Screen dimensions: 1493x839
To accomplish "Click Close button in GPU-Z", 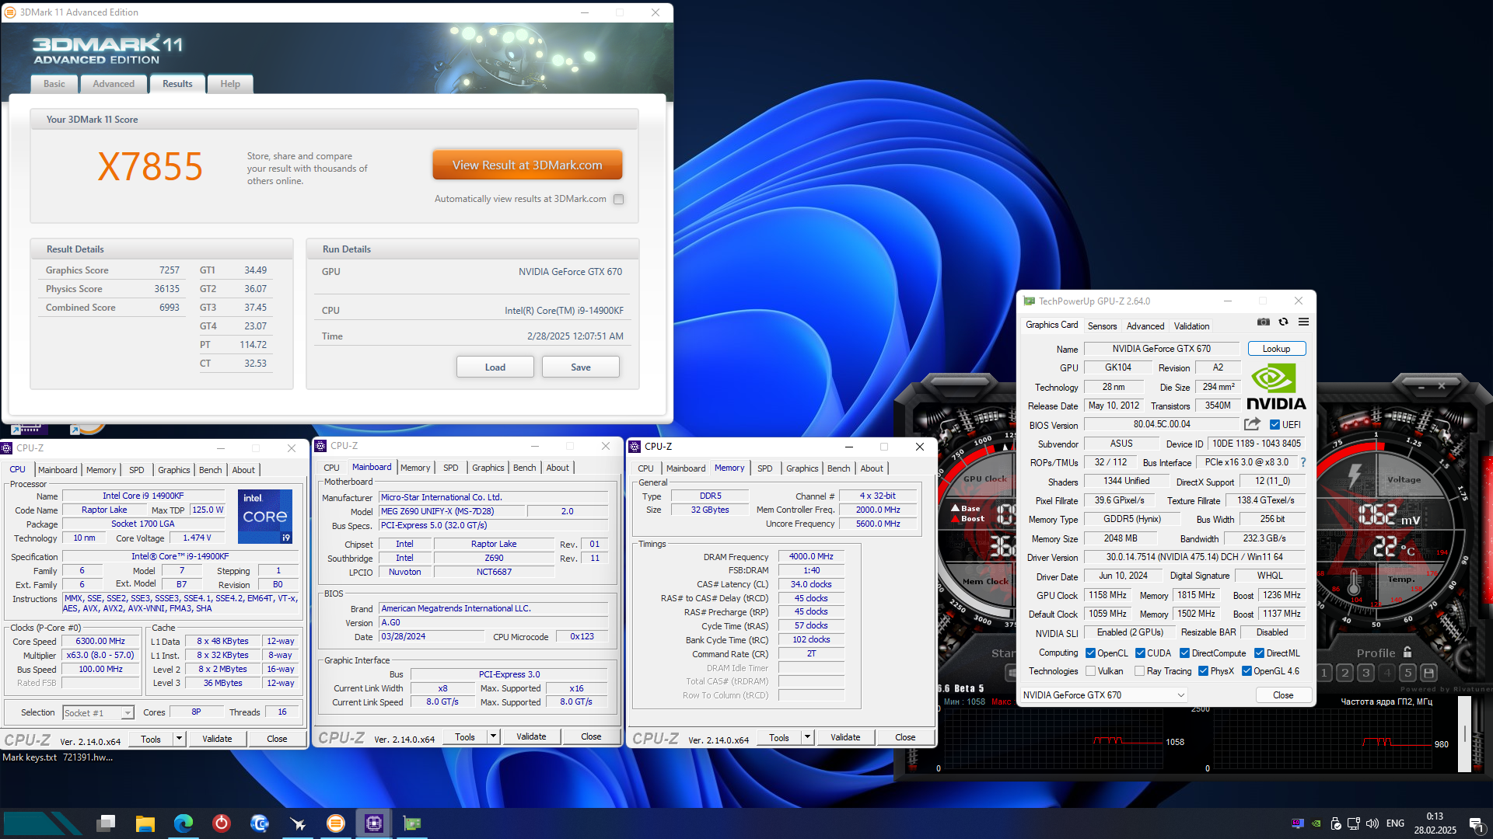I will point(1283,695).
